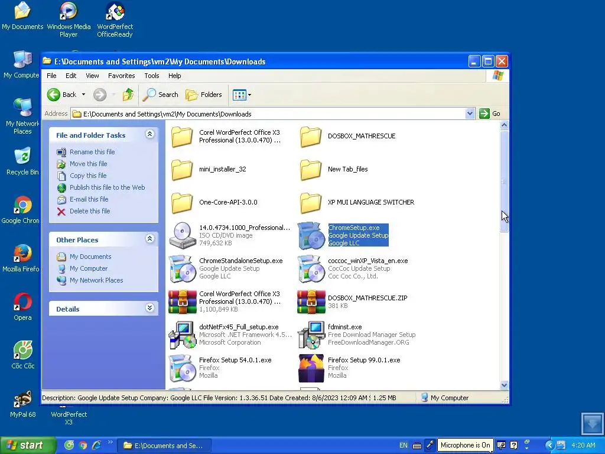
Task: Click Rename this file link
Action: (92, 152)
